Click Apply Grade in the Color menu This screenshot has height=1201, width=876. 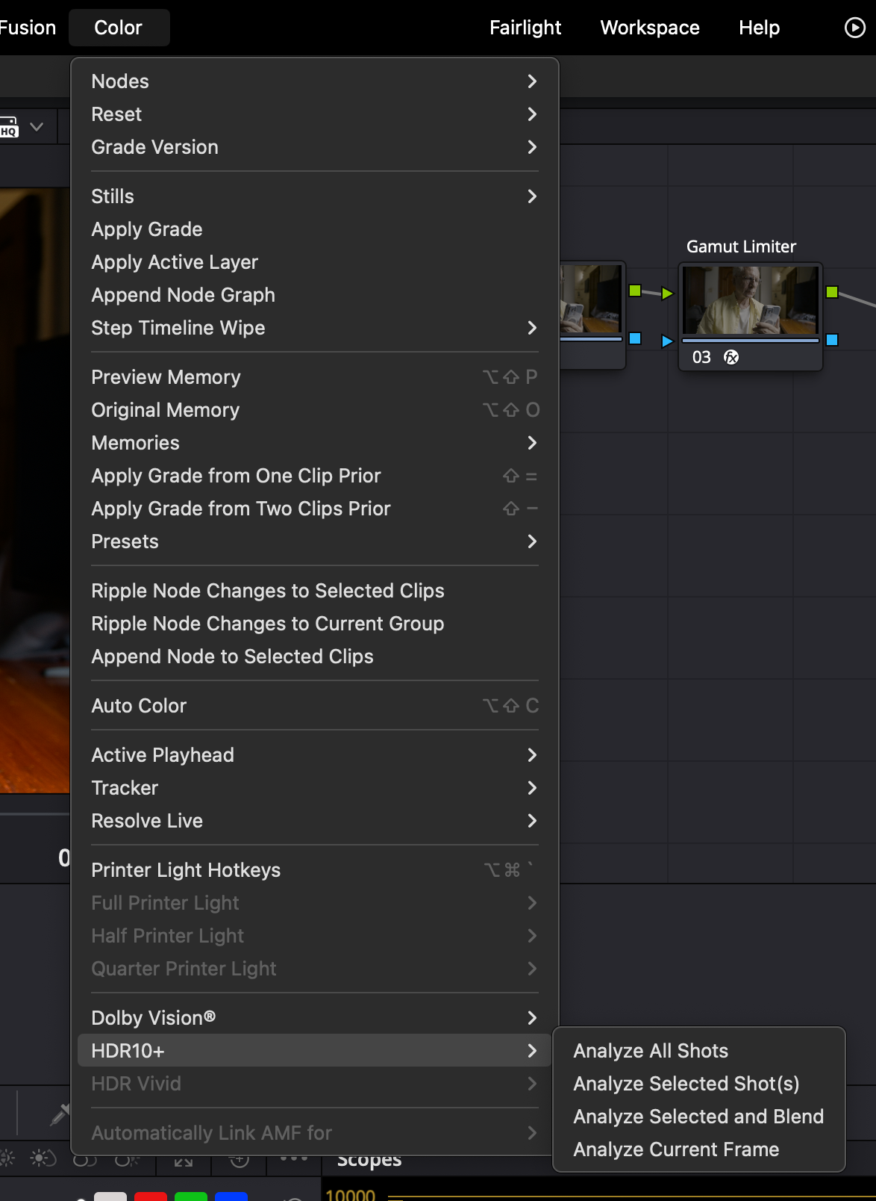coord(147,229)
